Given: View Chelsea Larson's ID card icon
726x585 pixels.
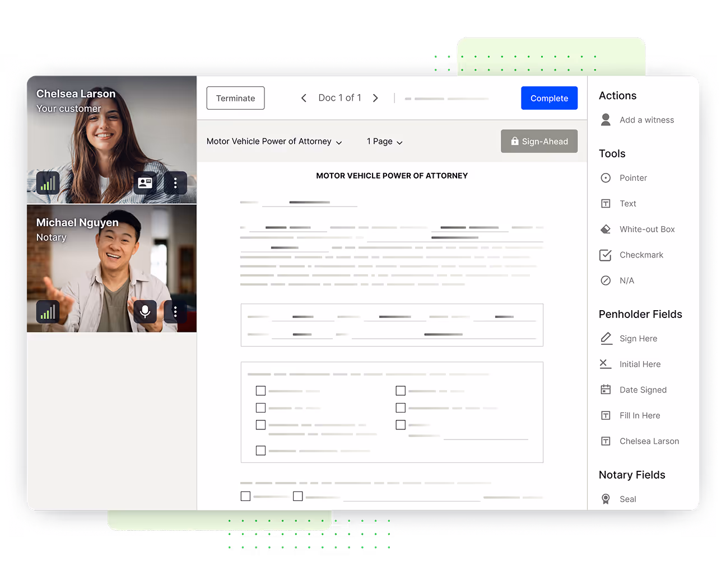Looking at the screenshot, I should (145, 182).
